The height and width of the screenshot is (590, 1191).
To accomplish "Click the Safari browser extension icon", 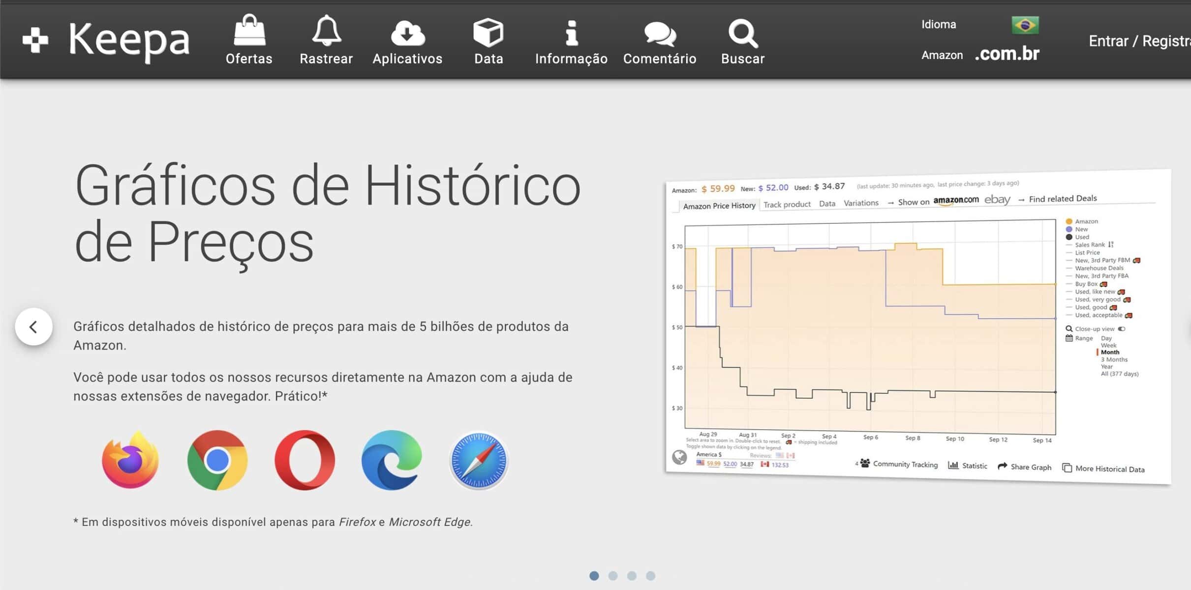I will coord(479,460).
